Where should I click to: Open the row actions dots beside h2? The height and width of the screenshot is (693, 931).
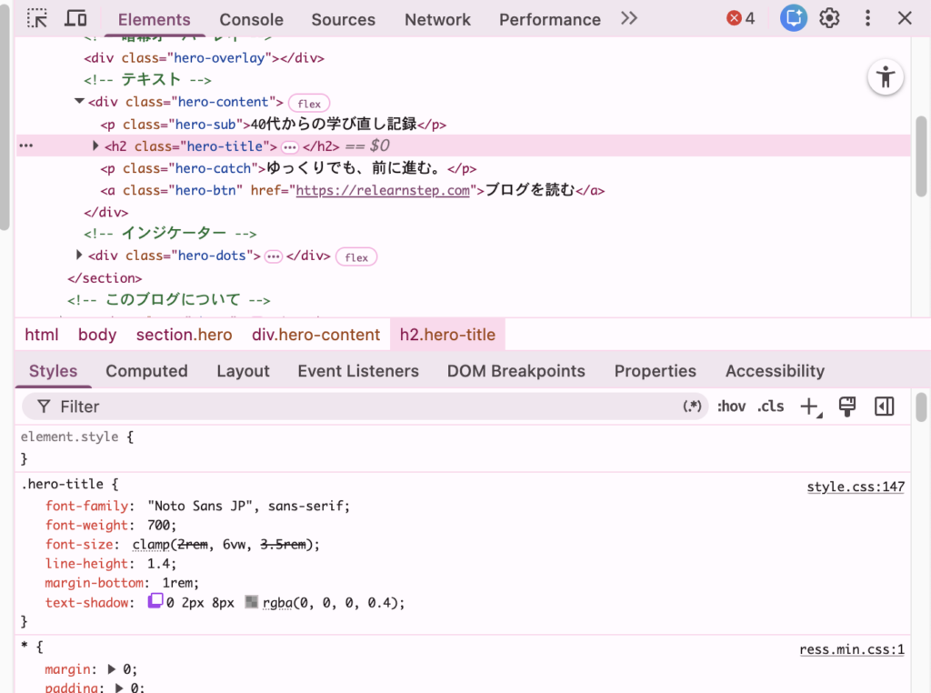26,146
